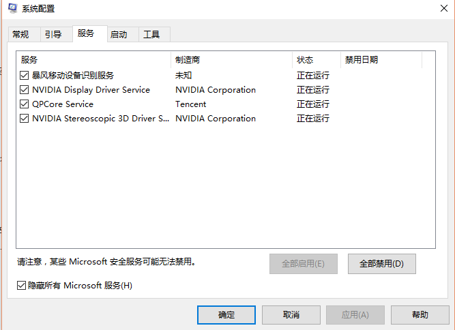Image resolution: width=455 pixels, height=330 pixels.
Task: Go to the 启动 tab
Action: [x=119, y=34]
